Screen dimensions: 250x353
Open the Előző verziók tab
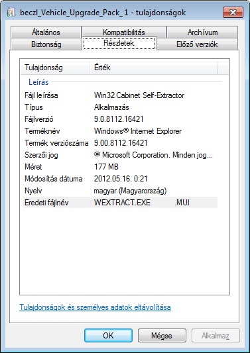pos(197,44)
